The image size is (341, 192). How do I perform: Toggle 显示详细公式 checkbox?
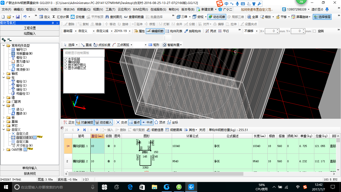click(66, 68)
